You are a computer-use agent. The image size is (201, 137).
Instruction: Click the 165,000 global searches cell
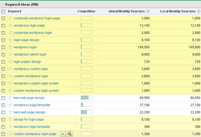tap(143, 47)
